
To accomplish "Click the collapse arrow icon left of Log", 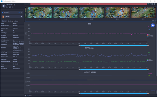I will coord(25,96).
